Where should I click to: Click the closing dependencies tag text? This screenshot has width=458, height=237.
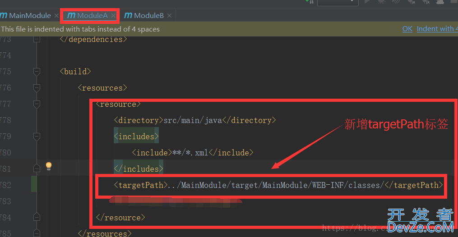tap(93, 39)
